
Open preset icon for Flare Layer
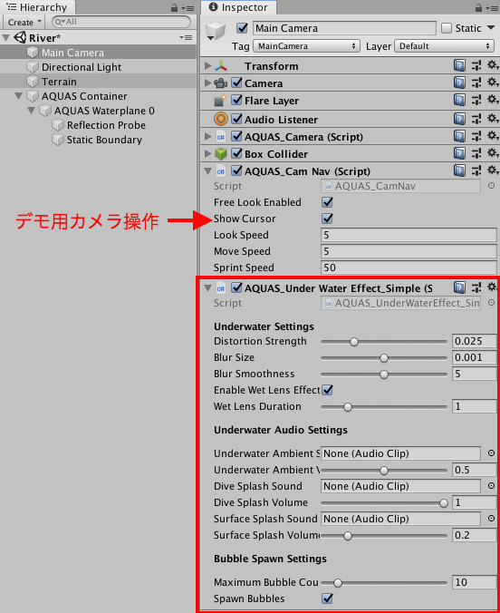click(x=476, y=100)
